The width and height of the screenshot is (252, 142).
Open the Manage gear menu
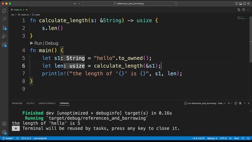[4, 132]
